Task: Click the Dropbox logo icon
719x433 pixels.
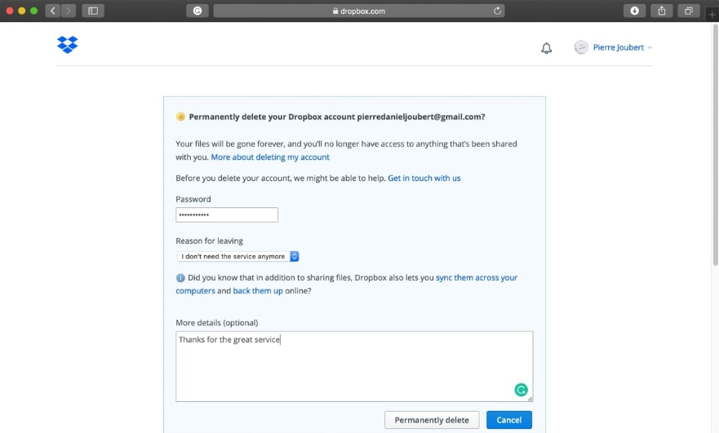Action: pos(68,45)
